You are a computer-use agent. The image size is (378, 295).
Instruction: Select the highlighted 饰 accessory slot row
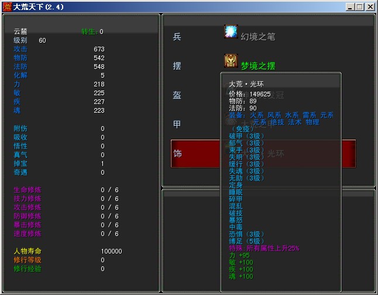click(263, 154)
